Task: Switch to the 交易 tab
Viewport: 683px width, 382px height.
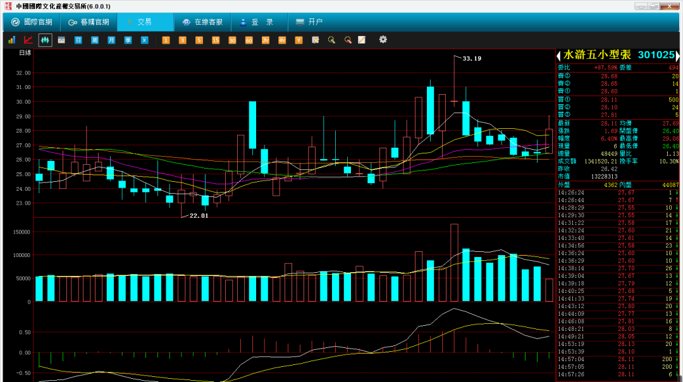Action: pos(145,21)
